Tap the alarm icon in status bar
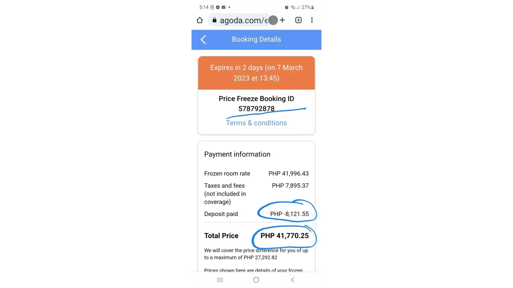This screenshot has height=288, width=513. [287, 7]
